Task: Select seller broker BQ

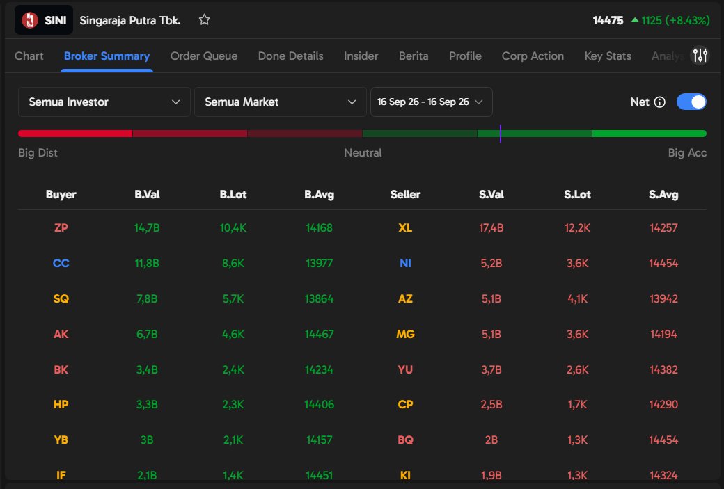Action: [x=405, y=440]
